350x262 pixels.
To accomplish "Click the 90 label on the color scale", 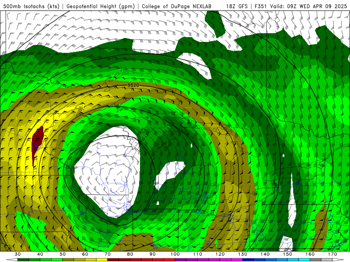I will click(x=152, y=254).
